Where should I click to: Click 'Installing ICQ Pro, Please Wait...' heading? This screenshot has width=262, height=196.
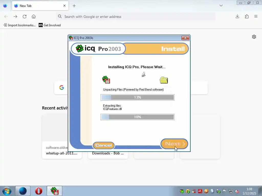click(x=137, y=67)
